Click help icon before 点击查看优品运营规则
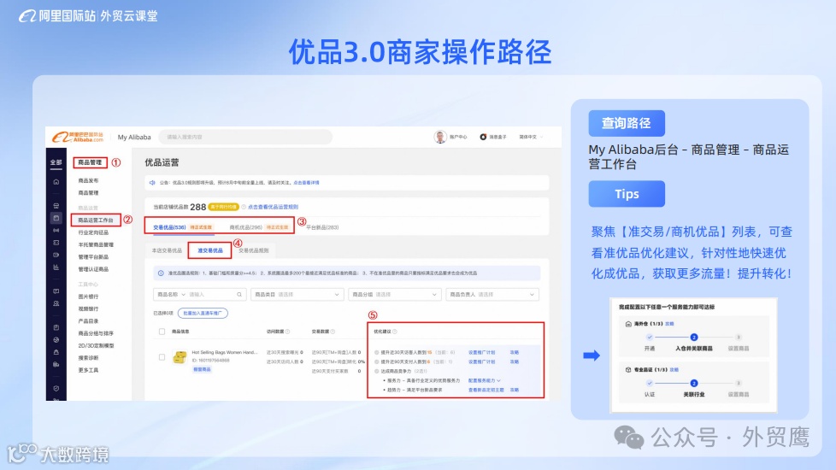836x470 pixels. pyautogui.click(x=244, y=207)
